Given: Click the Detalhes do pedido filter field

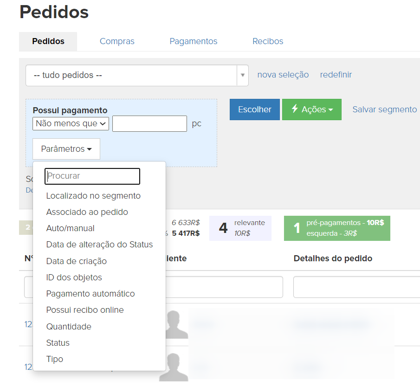Looking at the screenshot, I should click(x=356, y=287).
